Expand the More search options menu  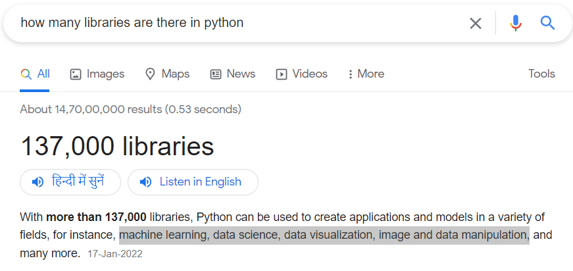click(366, 74)
